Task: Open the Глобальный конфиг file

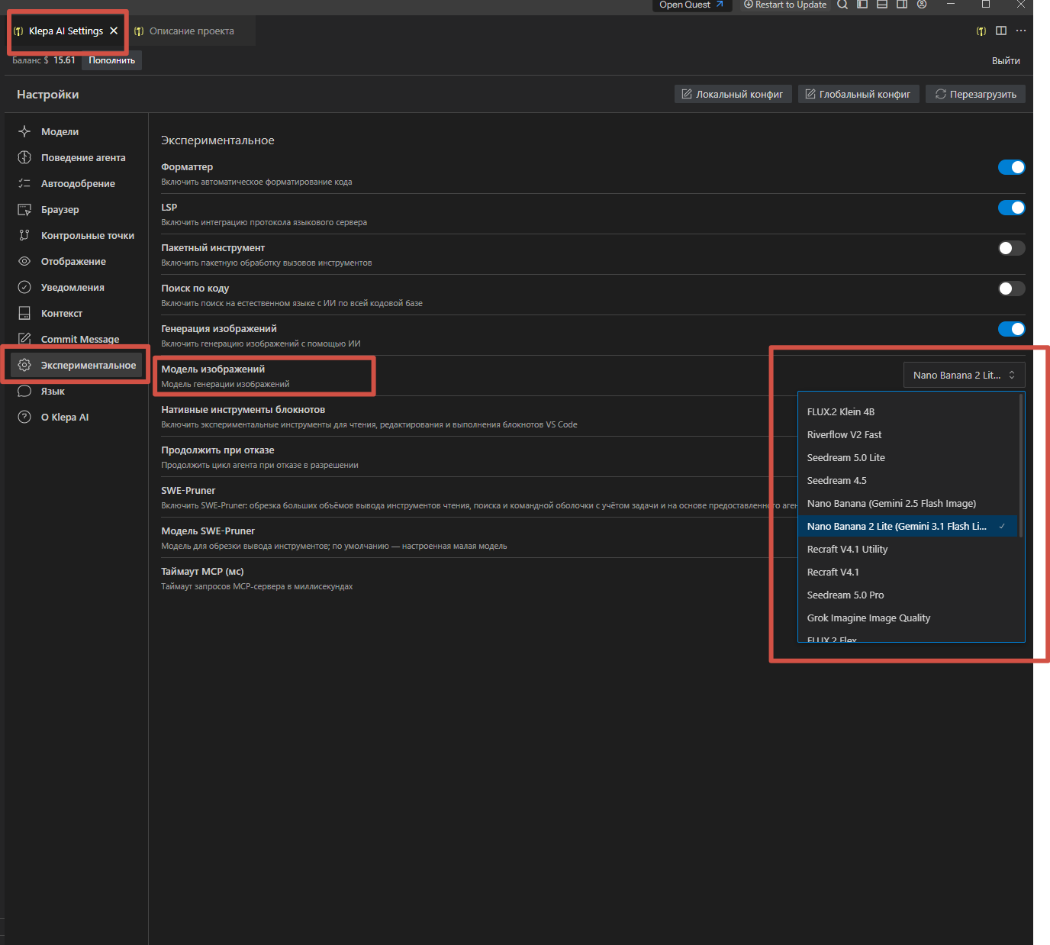Action: click(x=858, y=94)
